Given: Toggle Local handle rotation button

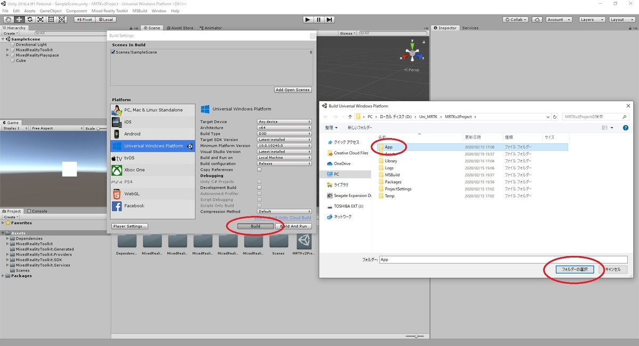Looking at the screenshot, I should coord(105,20).
